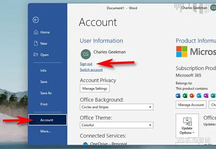Click the back arrow circle icon
216x149 pixels.
click(x=36, y=20)
